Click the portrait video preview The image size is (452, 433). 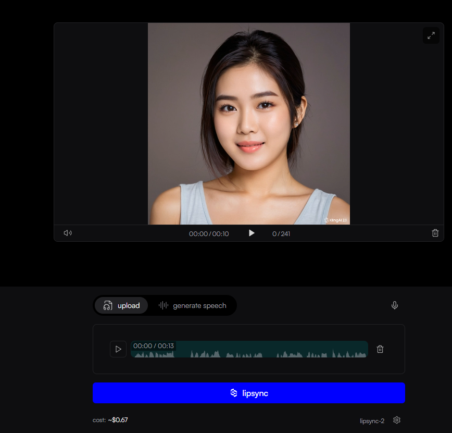(248, 123)
